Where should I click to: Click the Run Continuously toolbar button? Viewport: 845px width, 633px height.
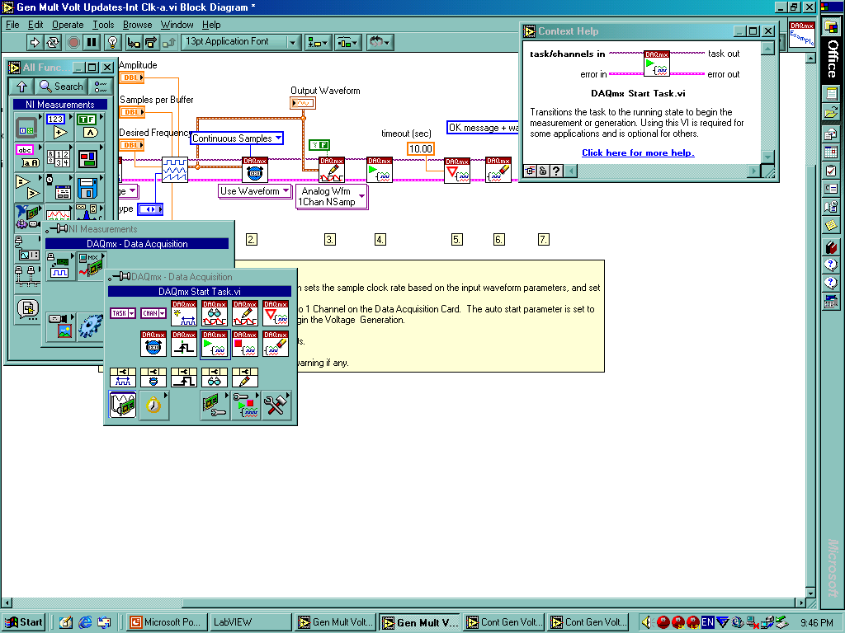click(x=52, y=42)
